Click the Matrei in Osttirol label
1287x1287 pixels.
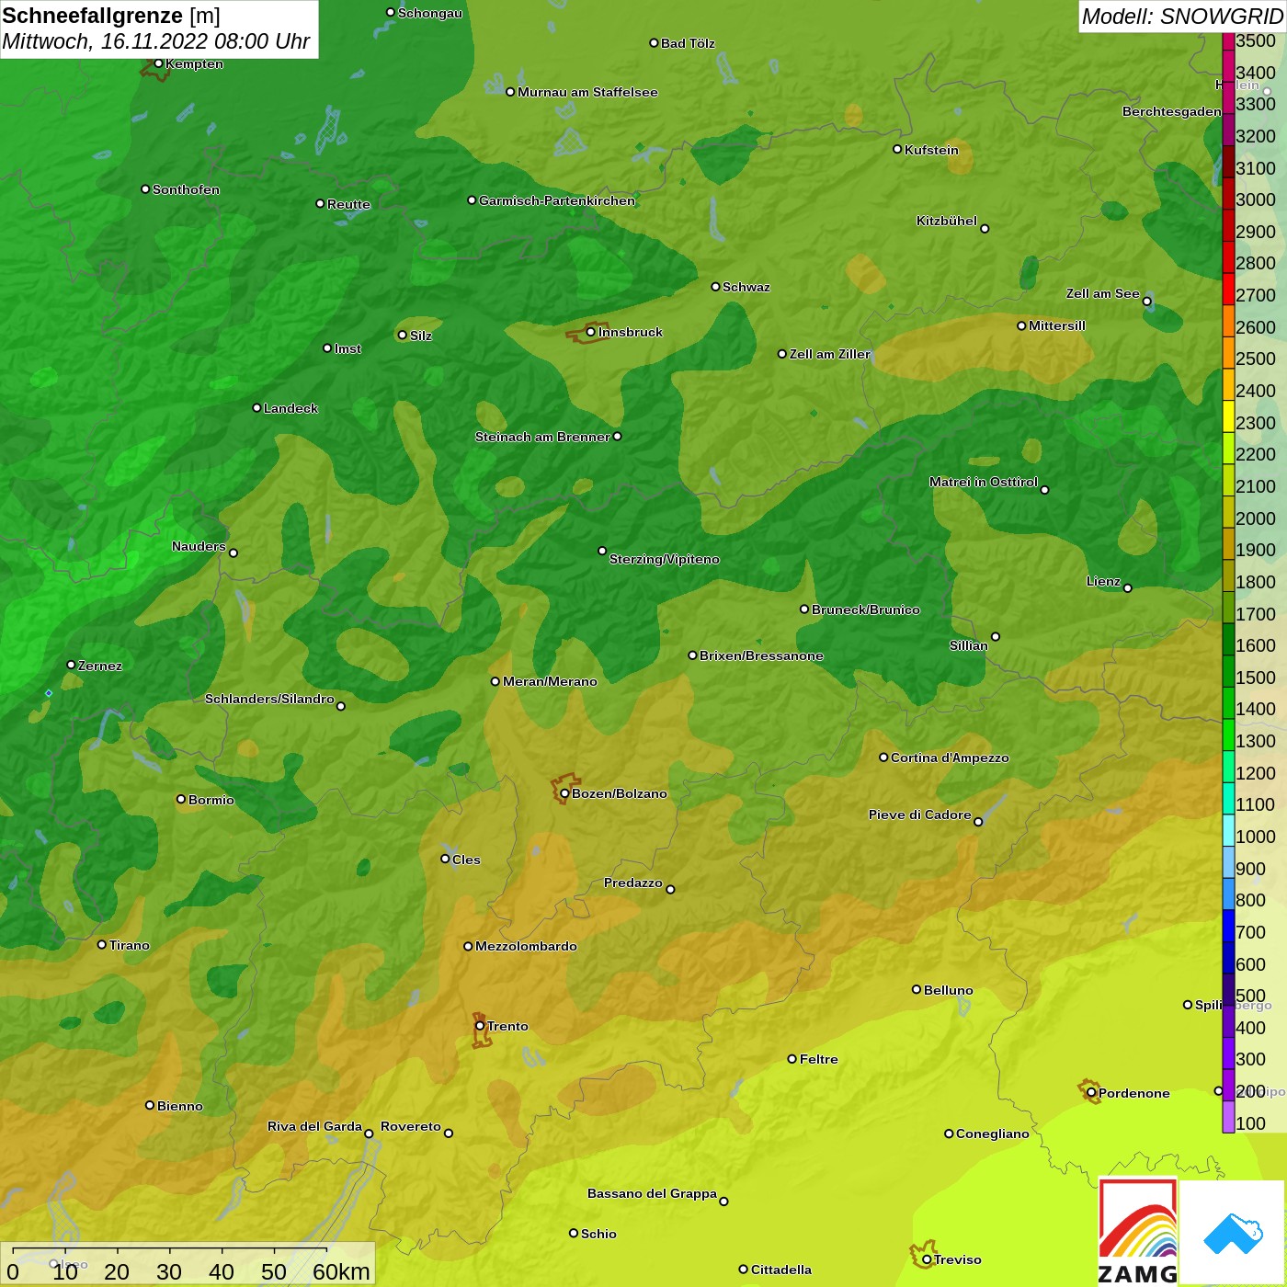click(984, 482)
